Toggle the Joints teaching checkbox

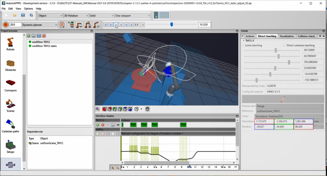click(x=243, y=45)
